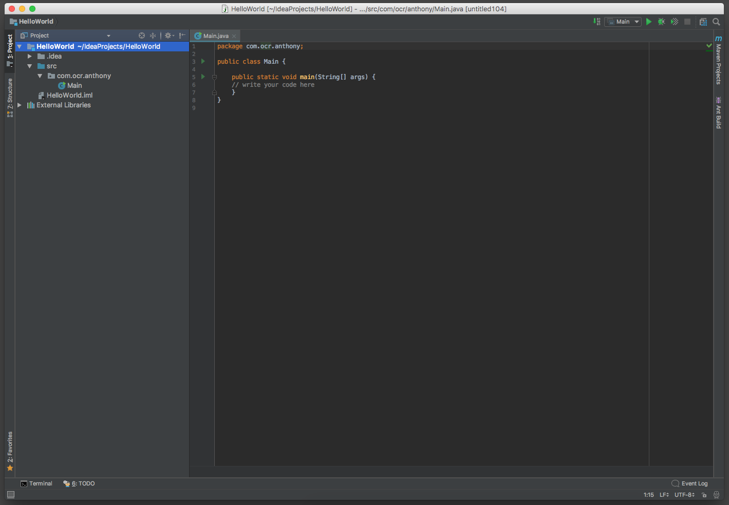Screen dimensions: 729x505
Task: Toggle the 6: TODO tool window
Action: [x=79, y=483]
